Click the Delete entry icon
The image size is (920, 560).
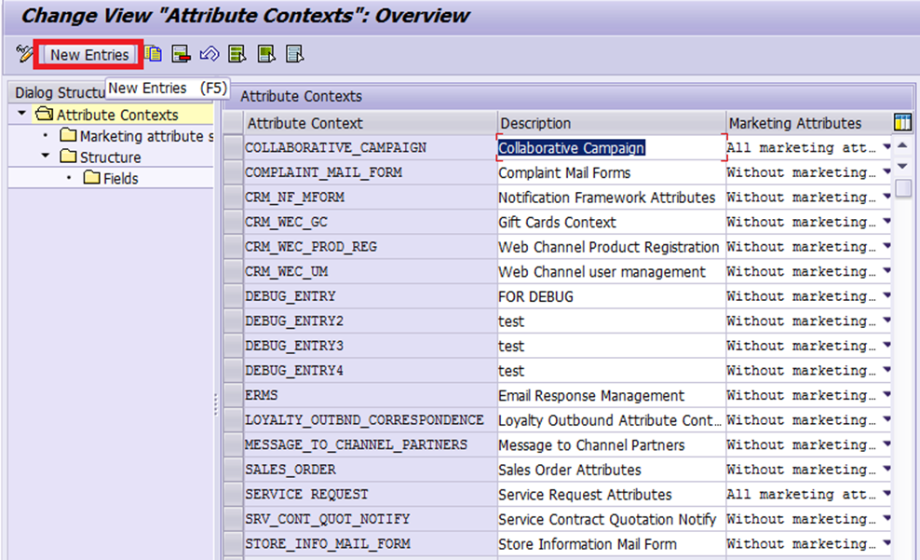point(181,54)
